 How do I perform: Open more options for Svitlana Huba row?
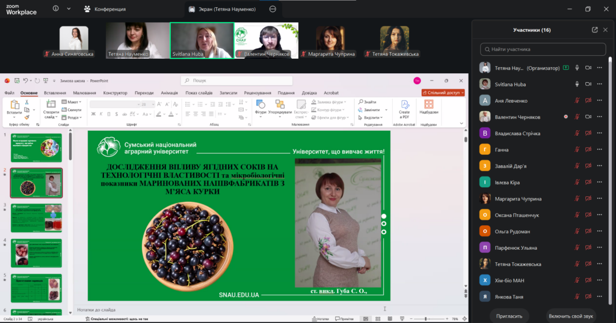tap(600, 84)
